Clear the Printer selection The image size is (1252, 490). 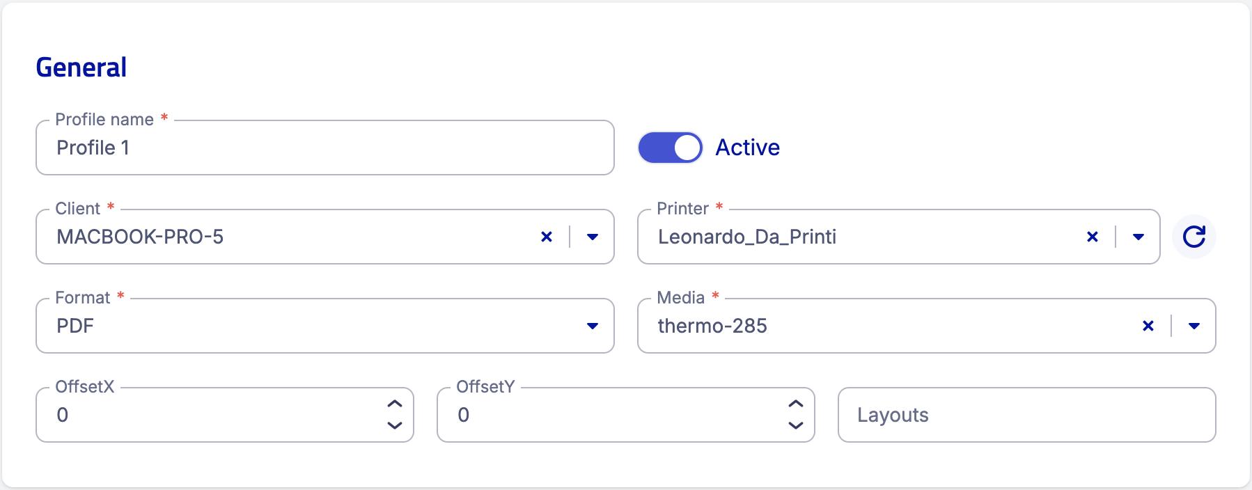click(x=1093, y=237)
